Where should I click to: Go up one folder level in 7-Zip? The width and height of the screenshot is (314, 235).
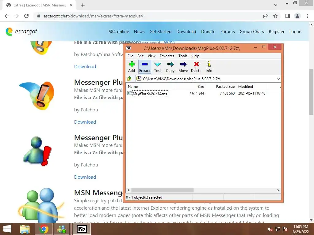pyautogui.click(x=129, y=79)
